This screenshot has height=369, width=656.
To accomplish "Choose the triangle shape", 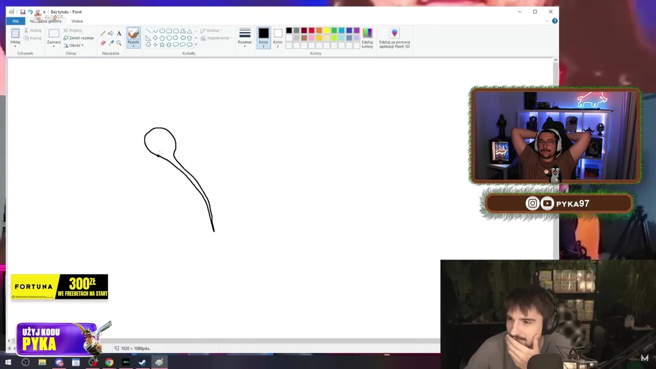I will [x=190, y=31].
